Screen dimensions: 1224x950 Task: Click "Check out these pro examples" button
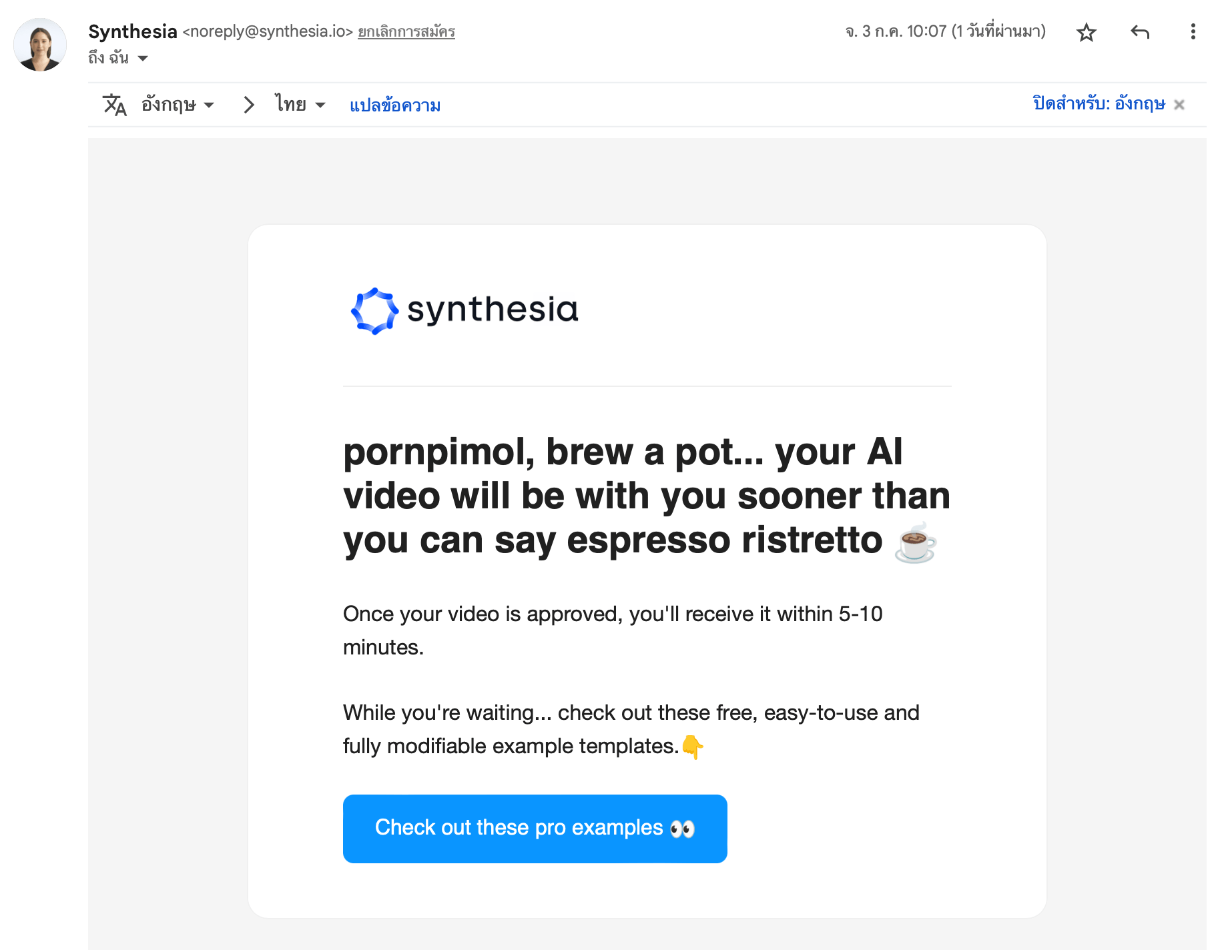point(535,829)
